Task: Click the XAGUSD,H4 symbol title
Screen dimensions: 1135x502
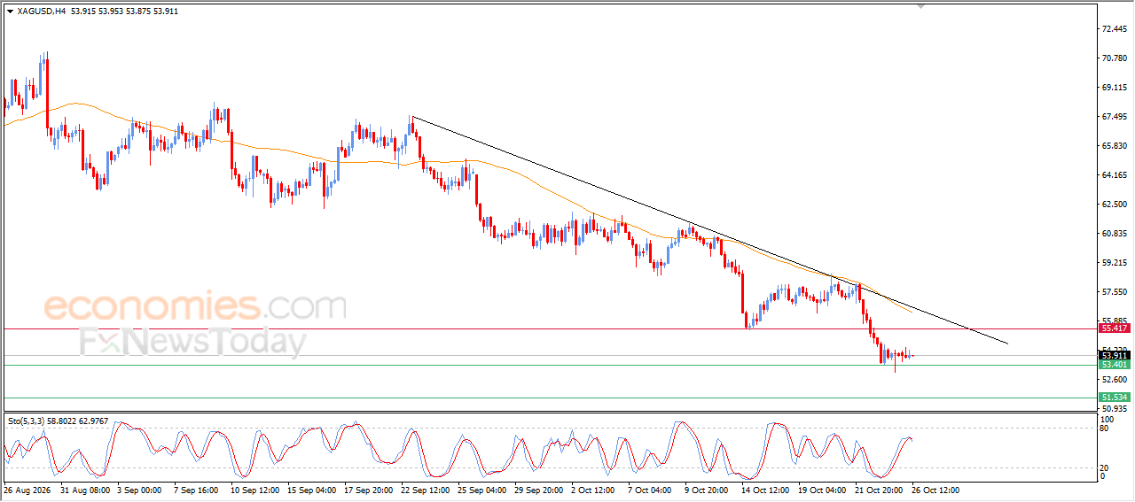Action: [41, 12]
